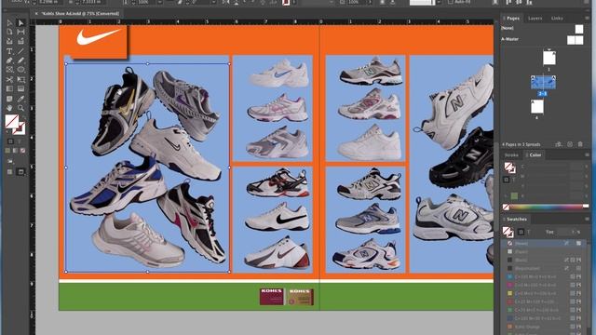Select the page 1 thumbnail
Screen dimensions: 596x335
coord(549,58)
